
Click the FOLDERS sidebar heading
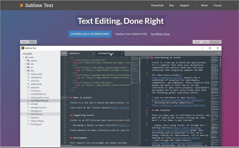click(28, 54)
